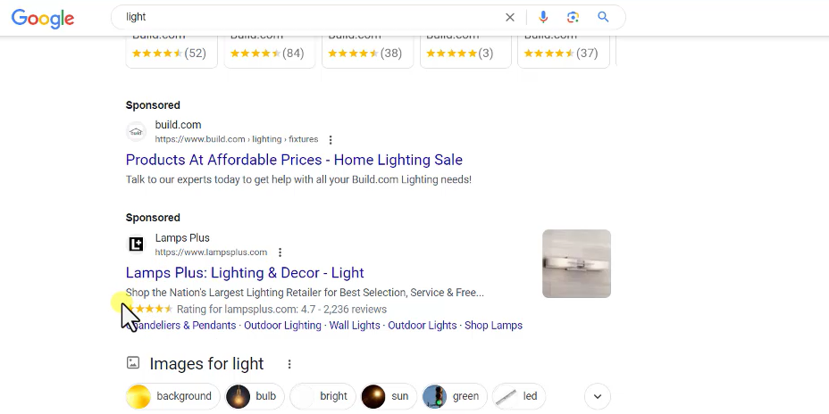Open options menu beside build.com URL
Screen dimensions: 829x414
[x=331, y=140]
